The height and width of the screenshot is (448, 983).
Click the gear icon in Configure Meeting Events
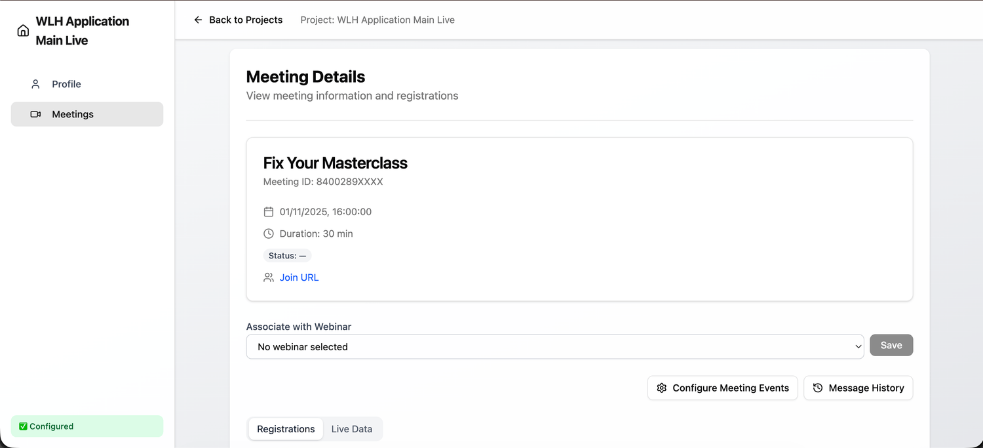tap(661, 388)
